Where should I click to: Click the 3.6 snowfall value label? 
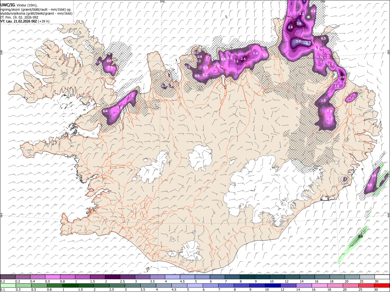[x=299, y=24]
